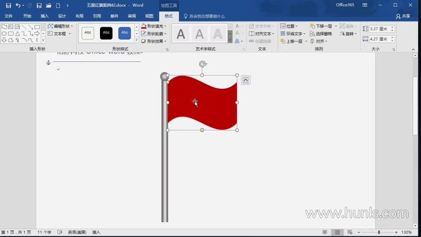Open a file using the folder icon in quick access toolbar
This screenshot has width=421, height=237.
point(49,5)
